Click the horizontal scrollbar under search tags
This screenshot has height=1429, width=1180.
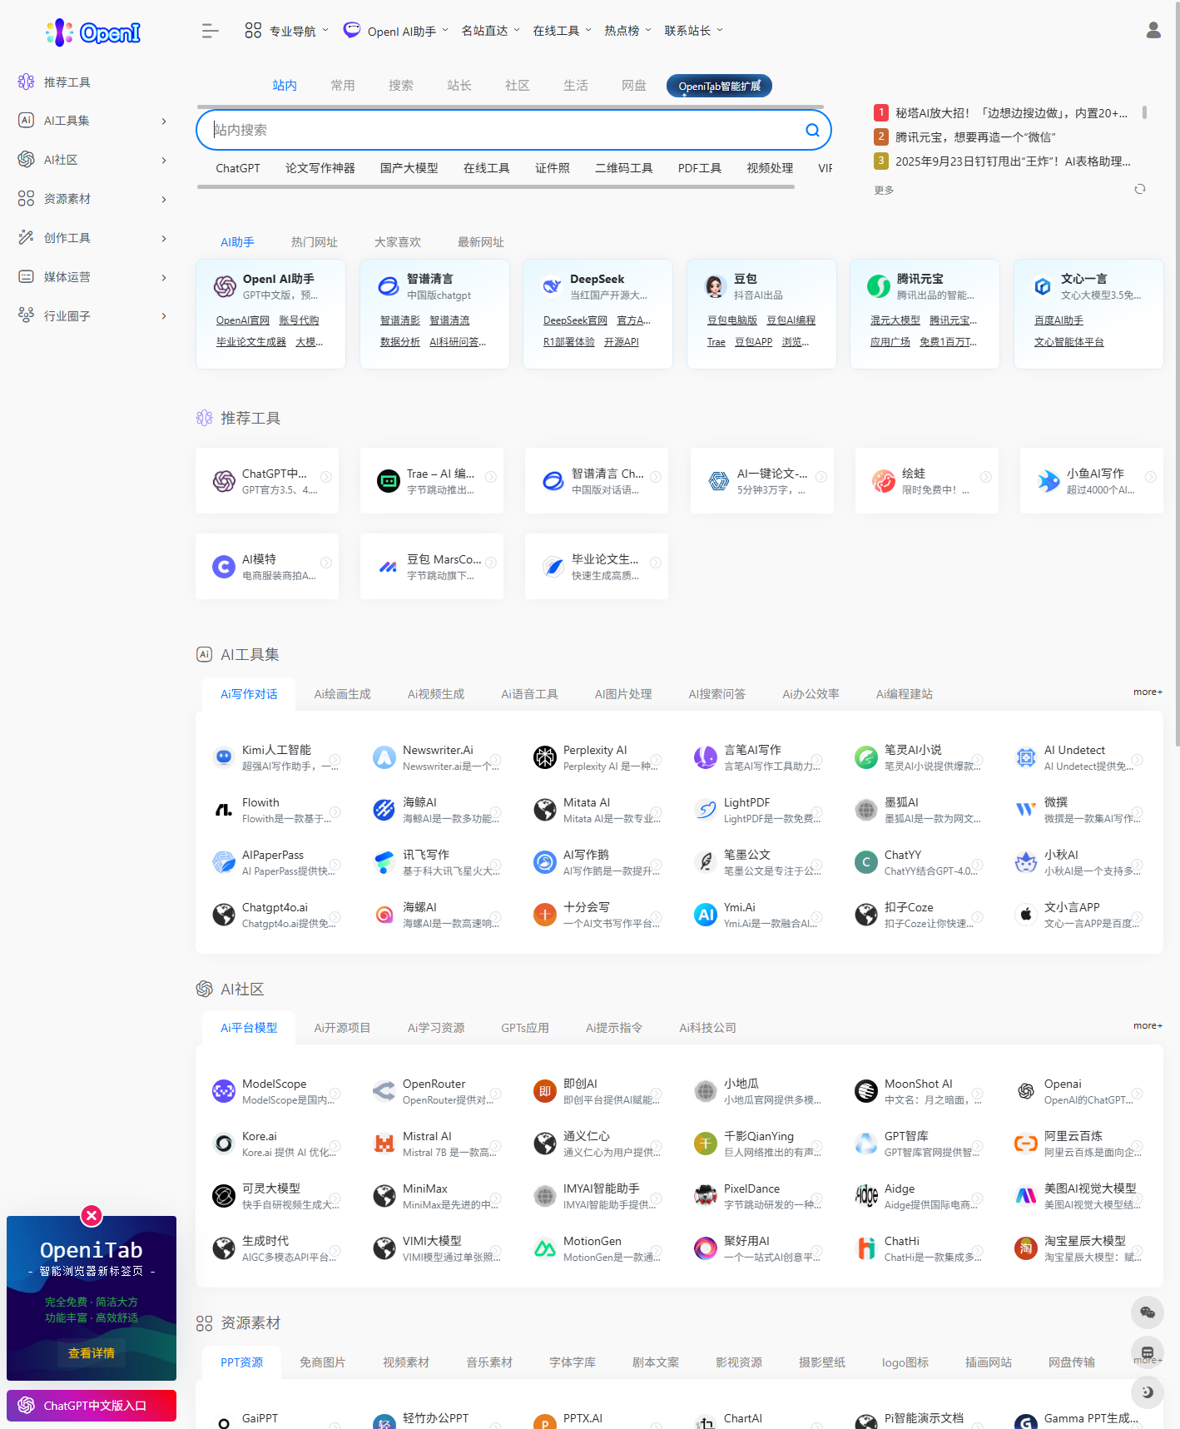click(x=495, y=187)
